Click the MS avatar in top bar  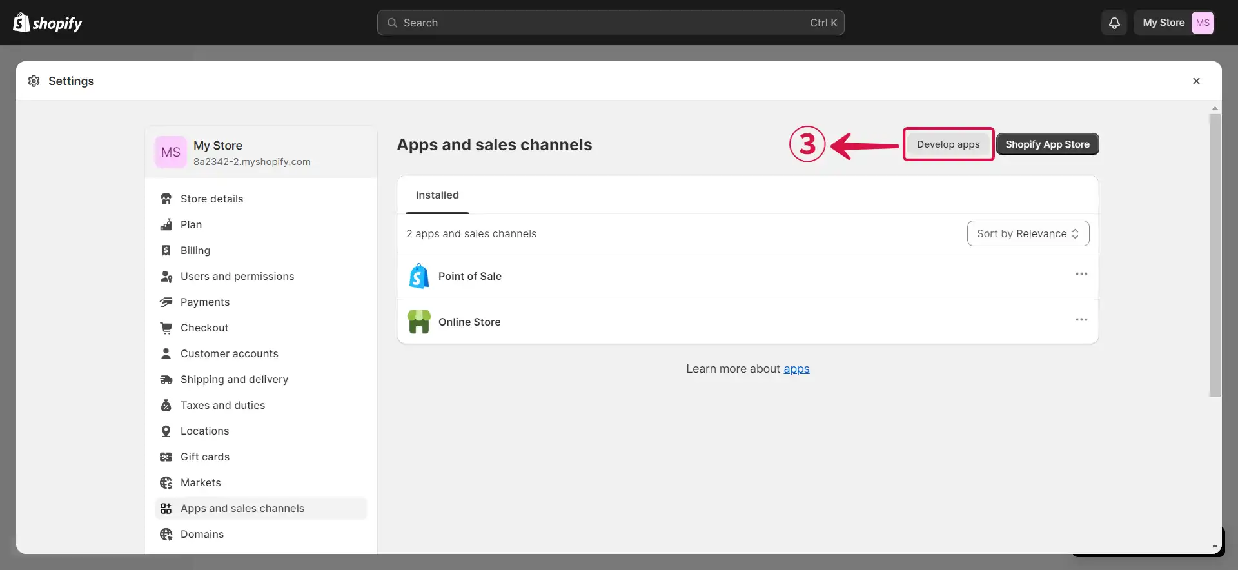click(1203, 23)
